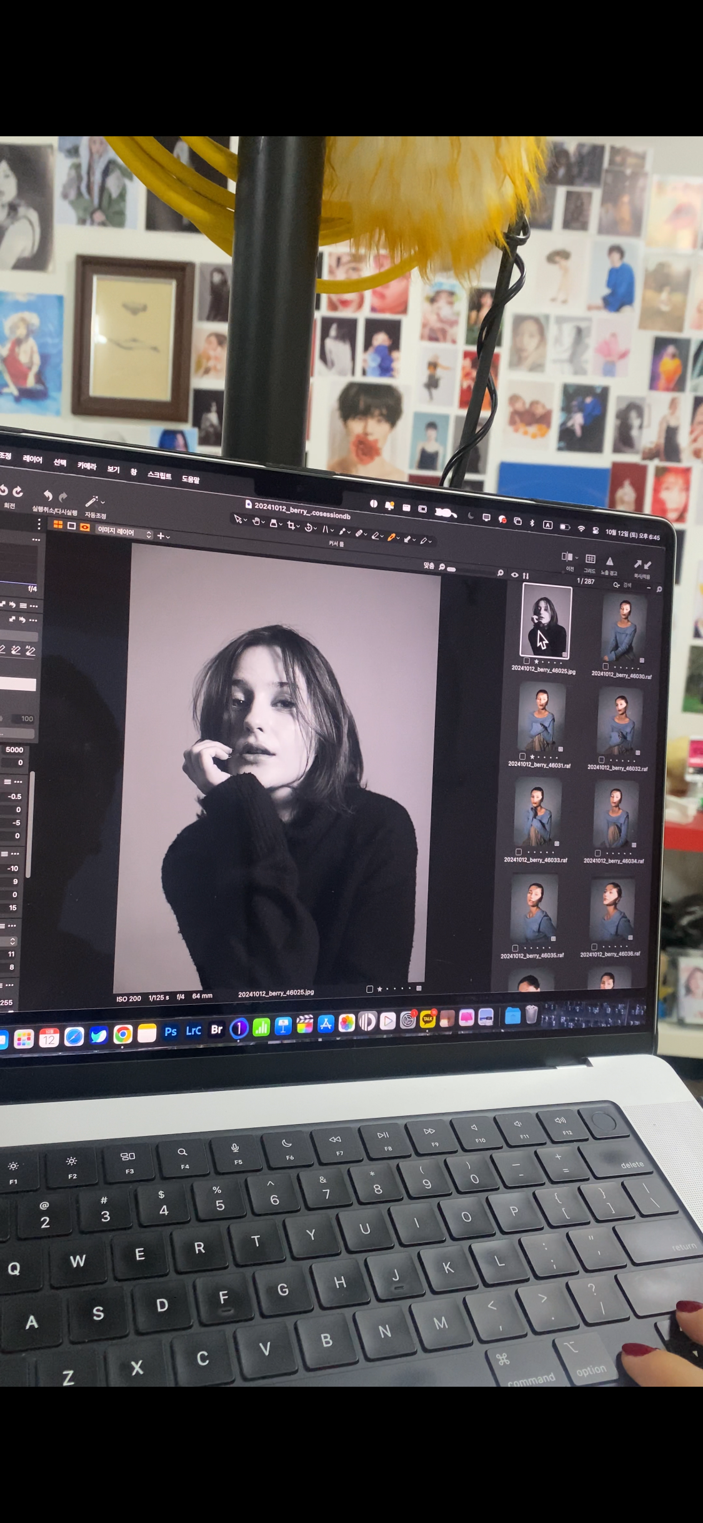Tick the checkbox under 20241012_berry_46033.raf thumbnail
This screenshot has width=703, height=1523.
coord(519,852)
